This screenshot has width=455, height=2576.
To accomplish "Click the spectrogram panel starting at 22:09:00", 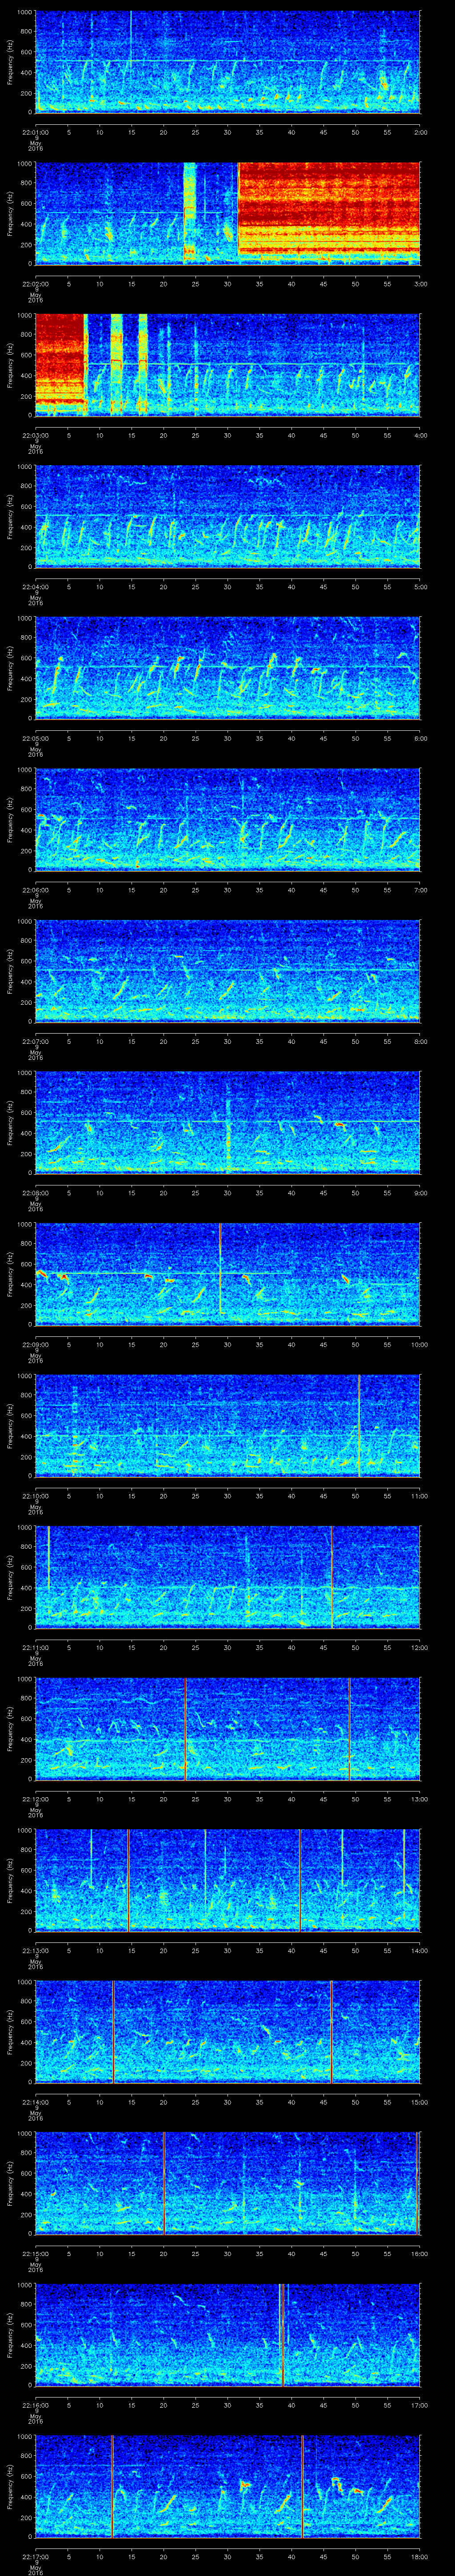I will pyautogui.click(x=227, y=1274).
